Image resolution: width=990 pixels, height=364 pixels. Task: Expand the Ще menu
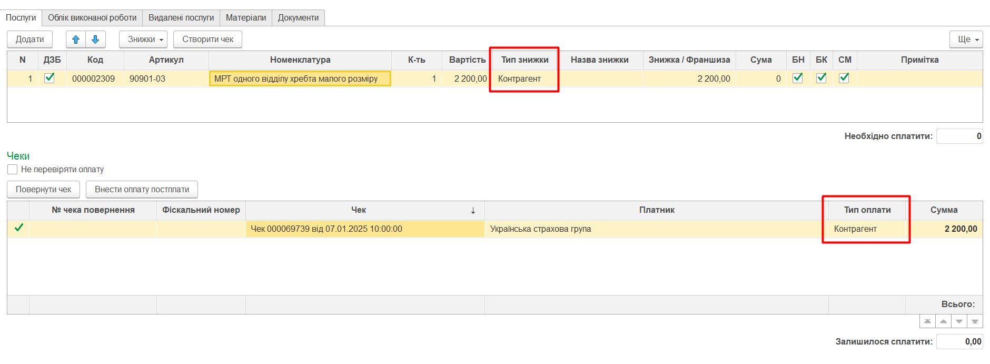(x=966, y=40)
